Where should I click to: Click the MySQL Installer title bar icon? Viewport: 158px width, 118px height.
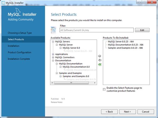pyautogui.click(x=3, y=3)
